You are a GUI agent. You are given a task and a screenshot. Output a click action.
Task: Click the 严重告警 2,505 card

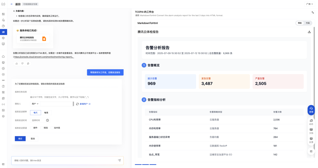coord(278,81)
